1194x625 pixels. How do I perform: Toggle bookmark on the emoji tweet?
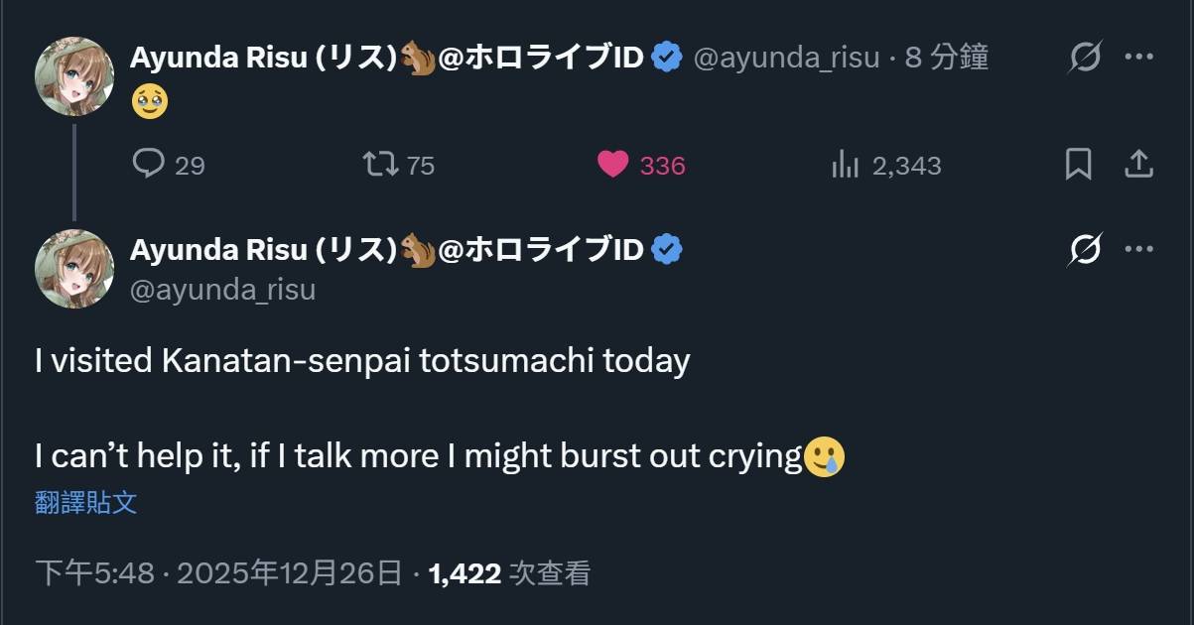click(x=1078, y=164)
